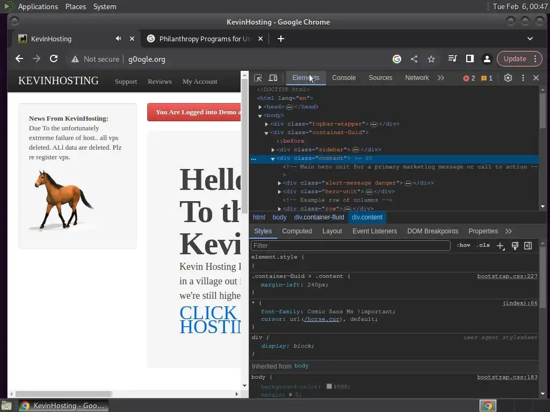Click the orange warnings count badge
This screenshot has width=550, height=412.
point(487,78)
